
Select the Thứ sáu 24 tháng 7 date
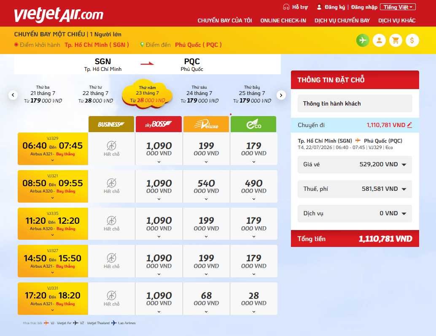(x=199, y=94)
